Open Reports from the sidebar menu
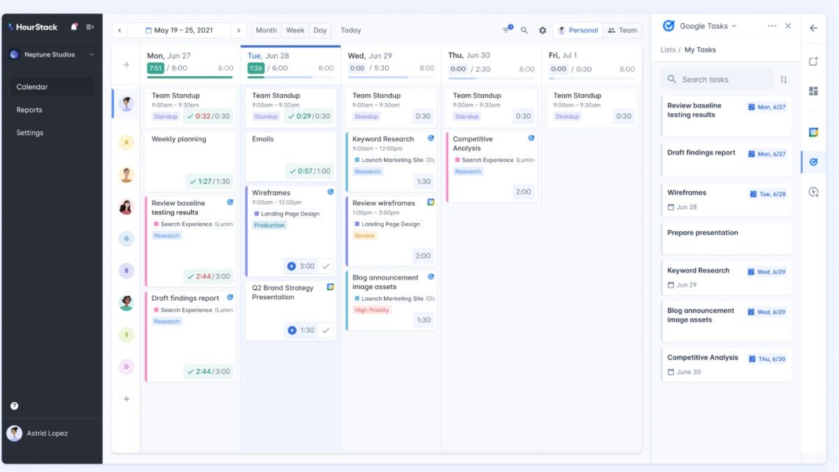This screenshot has width=839, height=472. click(x=29, y=110)
